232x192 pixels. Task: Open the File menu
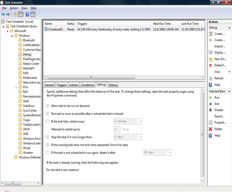coord(4,8)
